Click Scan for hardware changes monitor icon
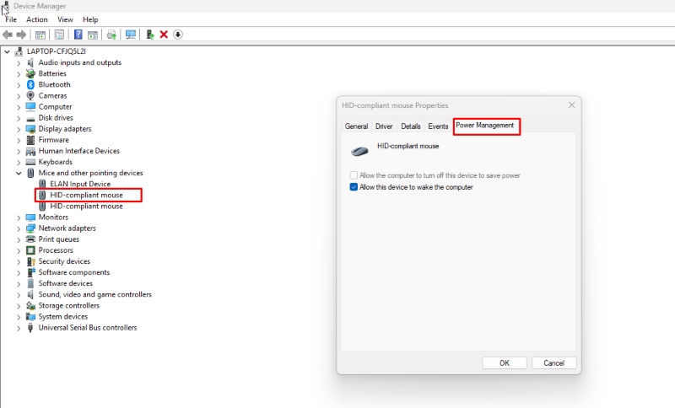Screen dimensions: 675x408 (131, 35)
